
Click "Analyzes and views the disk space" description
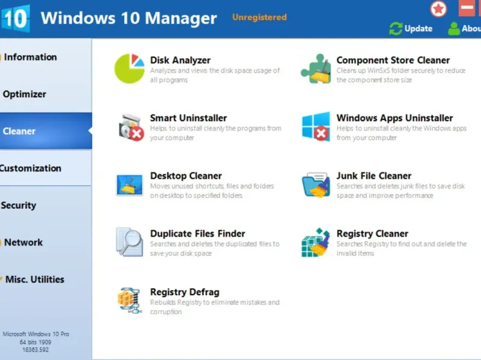(x=215, y=76)
